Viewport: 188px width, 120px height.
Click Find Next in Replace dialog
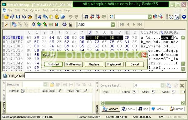[53, 64]
